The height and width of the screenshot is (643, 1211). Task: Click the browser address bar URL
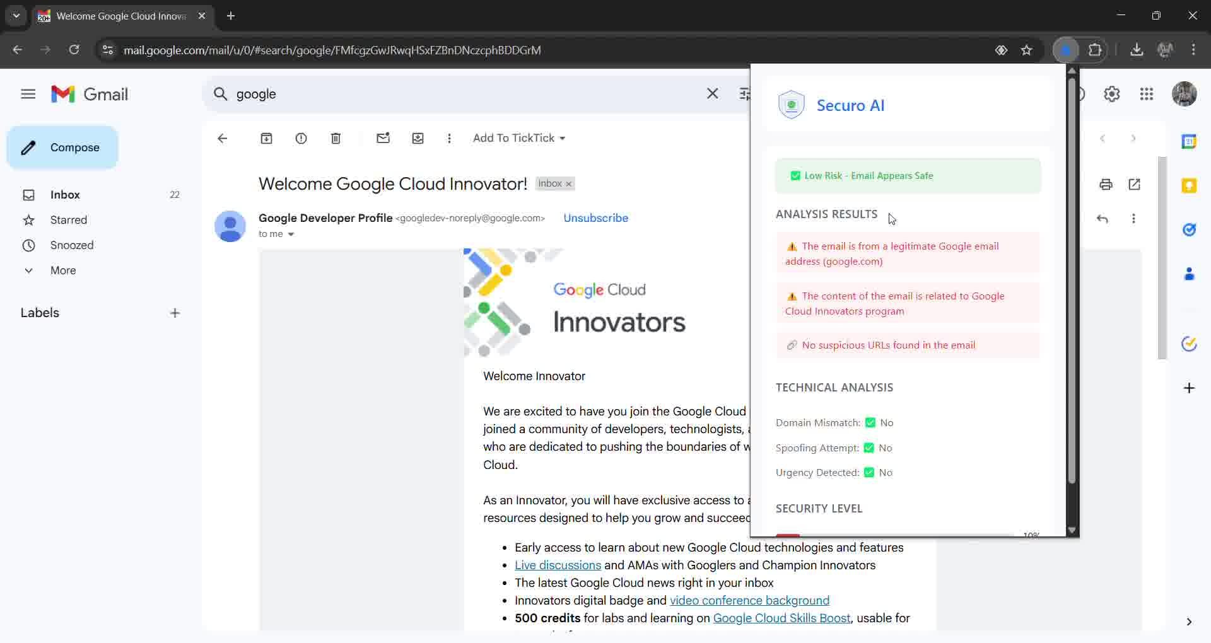[332, 50]
